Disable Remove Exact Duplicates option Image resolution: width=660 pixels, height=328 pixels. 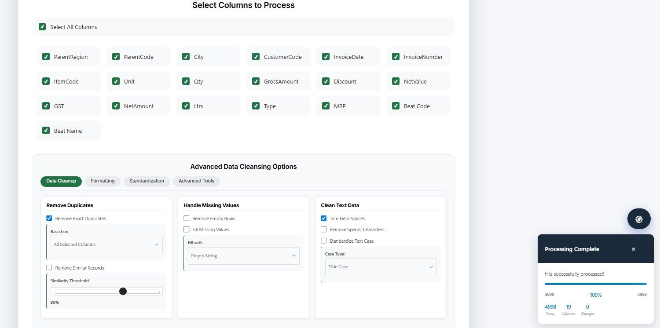(49, 219)
